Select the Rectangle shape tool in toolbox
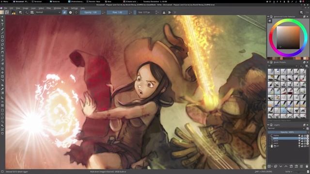The image size is (310, 174). coord(2,37)
